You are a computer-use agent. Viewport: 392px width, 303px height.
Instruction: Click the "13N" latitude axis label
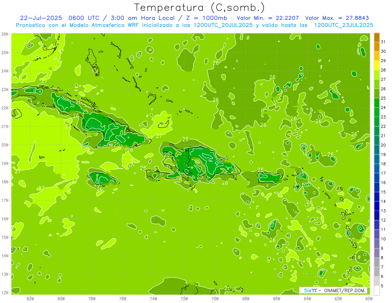(x=5, y=274)
